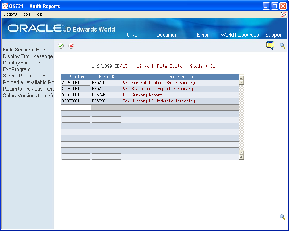Click Version field in P06740 row
289x231 pixels.
coord(76,83)
